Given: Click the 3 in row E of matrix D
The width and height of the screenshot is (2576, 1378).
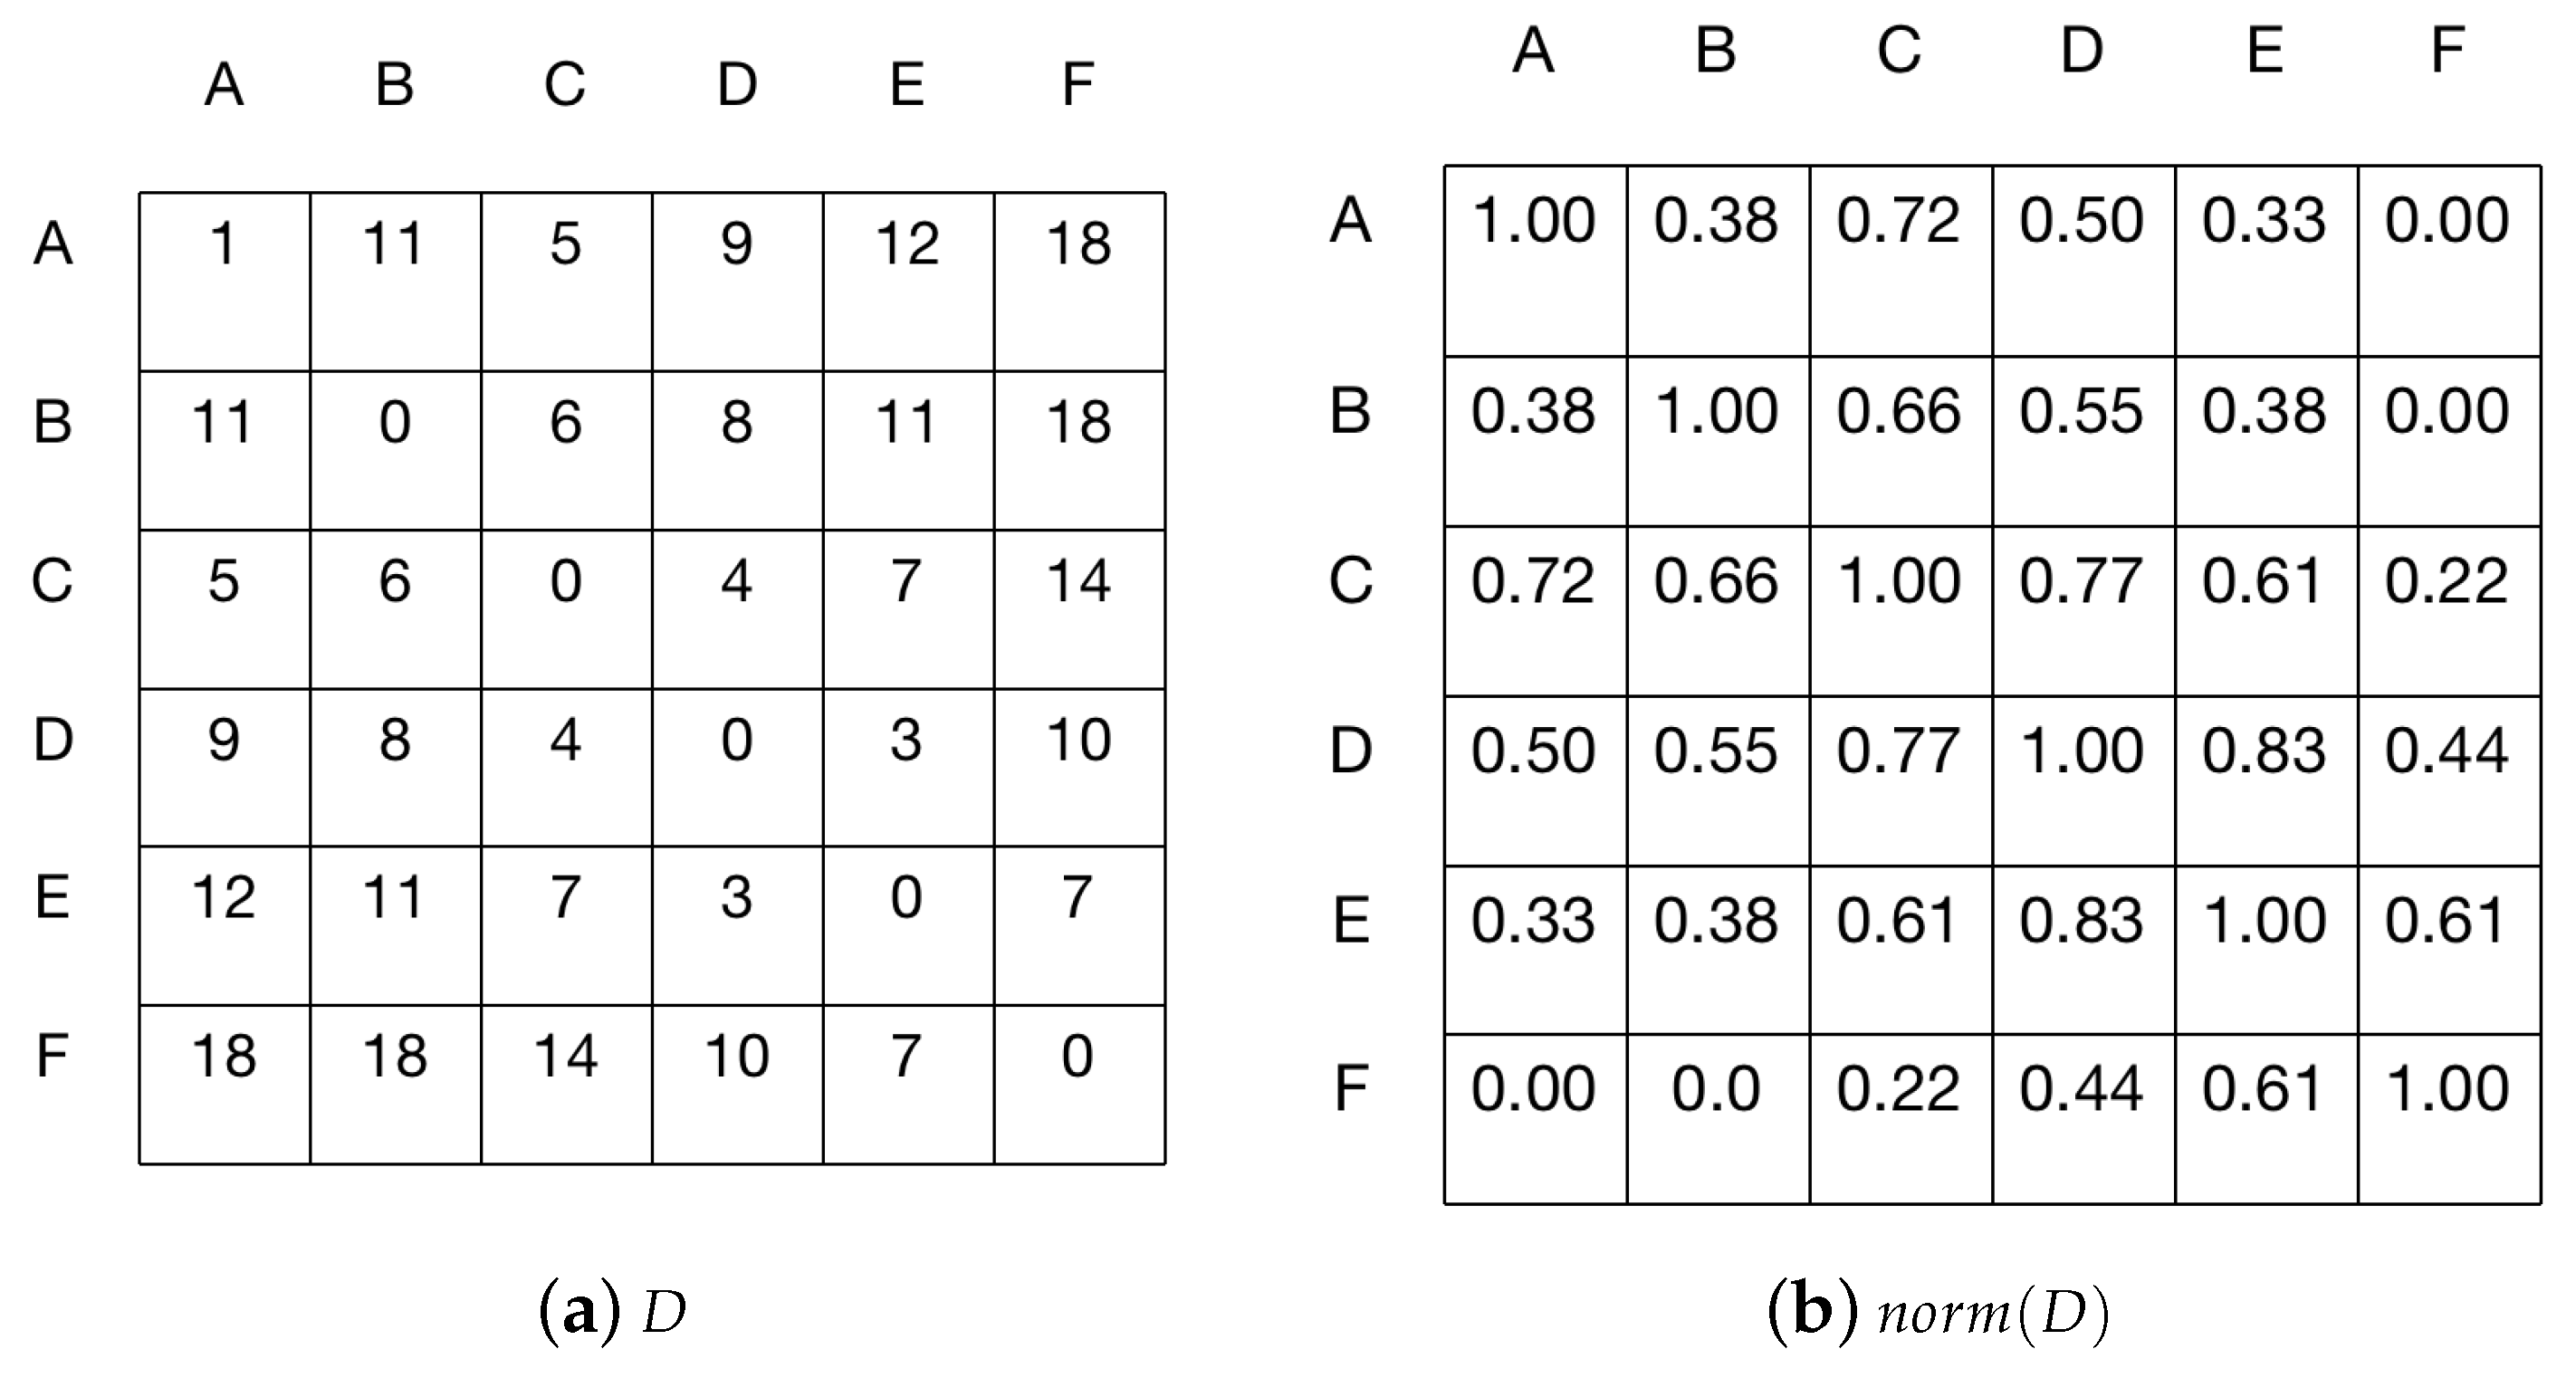Looking at the screenshot, I should tap(736, 897).
